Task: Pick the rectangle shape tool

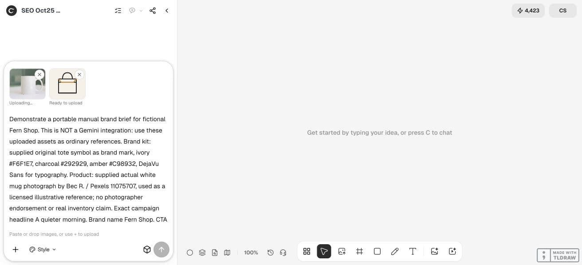Action: (377, 251)
